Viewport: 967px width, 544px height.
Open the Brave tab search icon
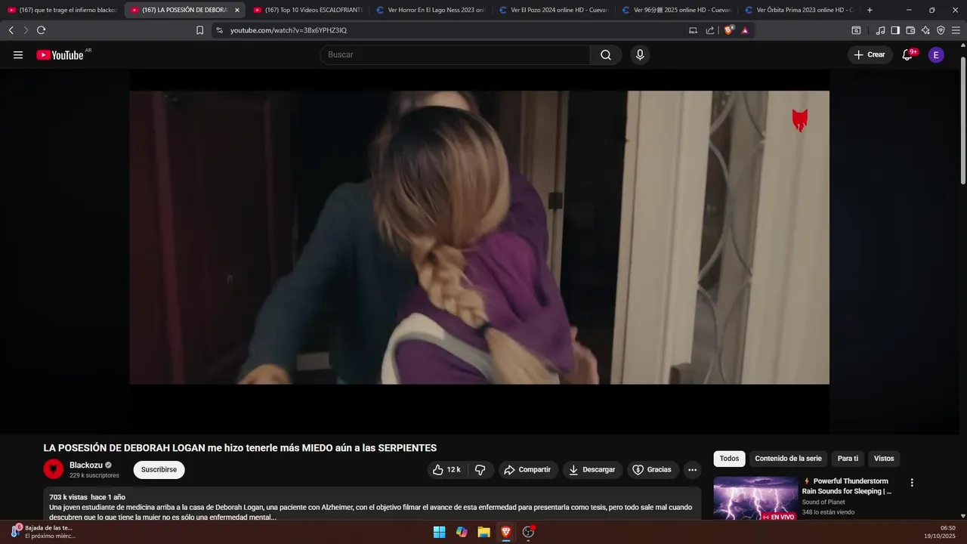pyautogui.click(x=856, y=30)
